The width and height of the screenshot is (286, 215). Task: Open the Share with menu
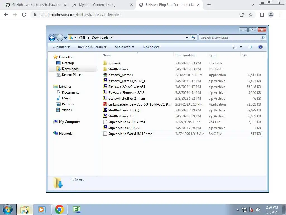pyautogui.click(x=124, y=47)
